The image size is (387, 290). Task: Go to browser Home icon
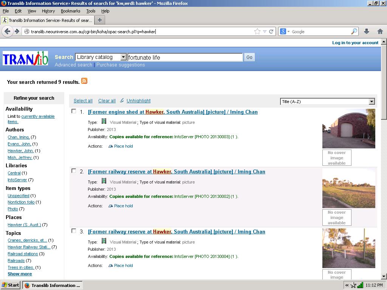(x=380, y=32)
